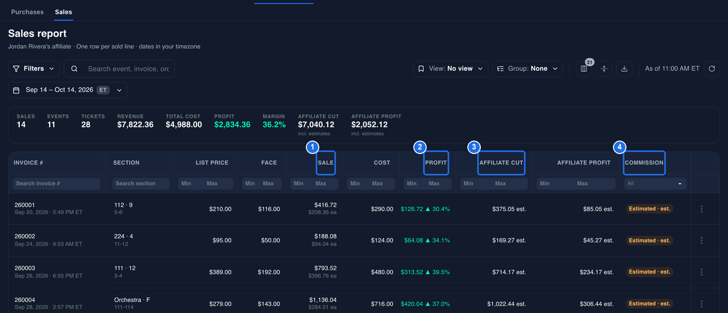Set Max filter under Affiliate Profit
728x313 pixels.
[595, 184]
